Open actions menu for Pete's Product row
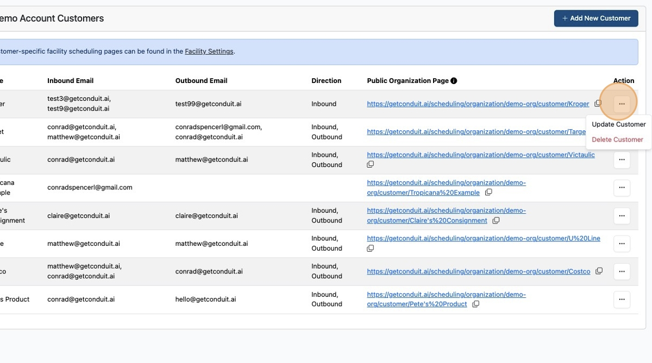This screenshot has width=652, height=363. (x=622, y=300)
